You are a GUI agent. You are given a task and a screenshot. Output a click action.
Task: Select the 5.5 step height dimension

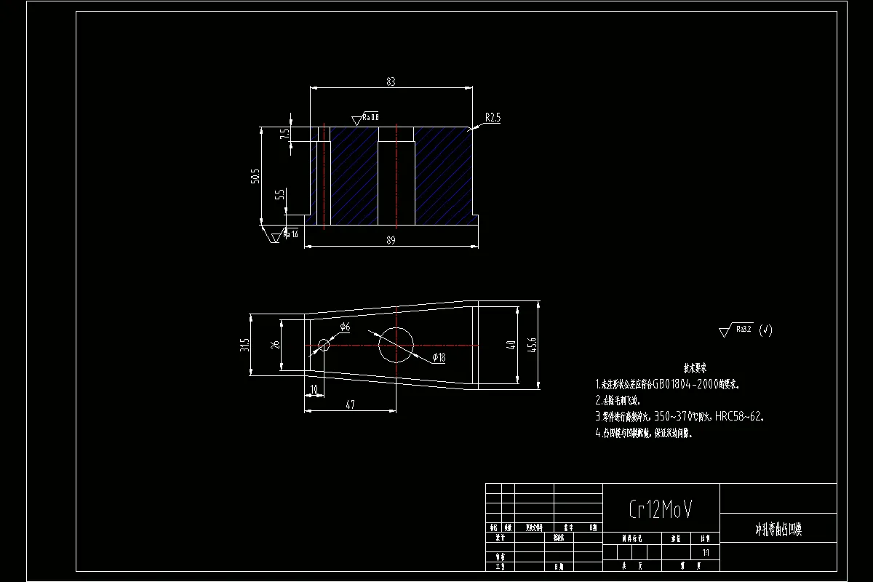tap(280, 195)
